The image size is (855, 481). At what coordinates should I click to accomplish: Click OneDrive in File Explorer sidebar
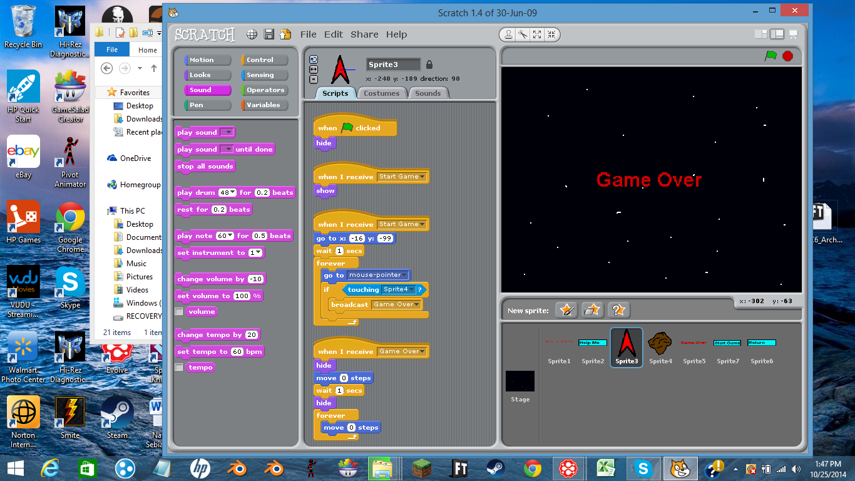(129, 158)
